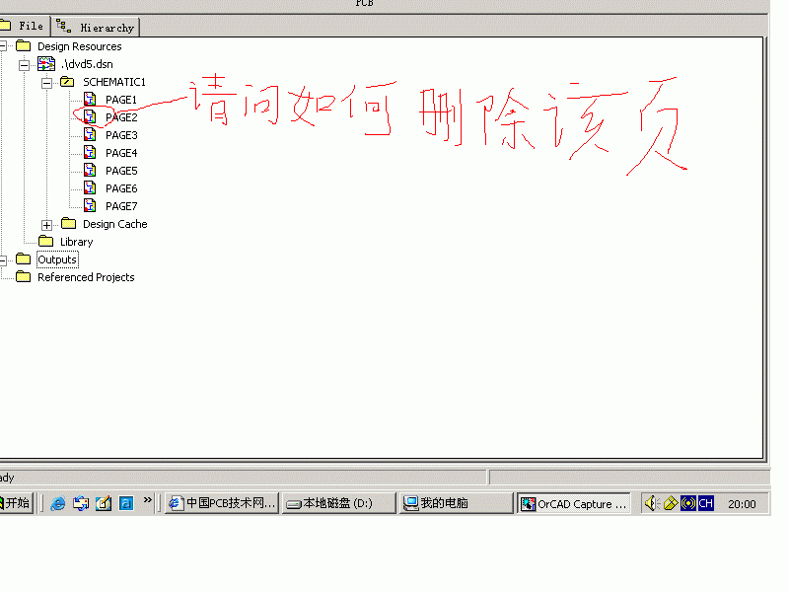Image resolution: width=789 pixels, height=592 pixels.
Task: Click the yellow pencil tray icon
Action: 671,503
